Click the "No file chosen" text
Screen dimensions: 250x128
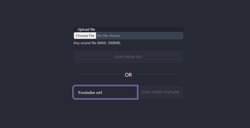coord(109,36)
